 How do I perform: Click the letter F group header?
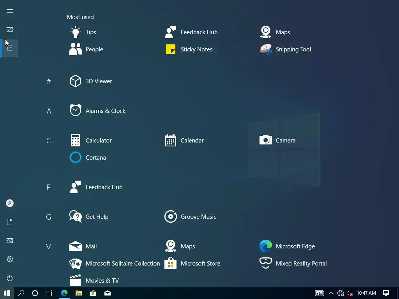tap(48, 187)
